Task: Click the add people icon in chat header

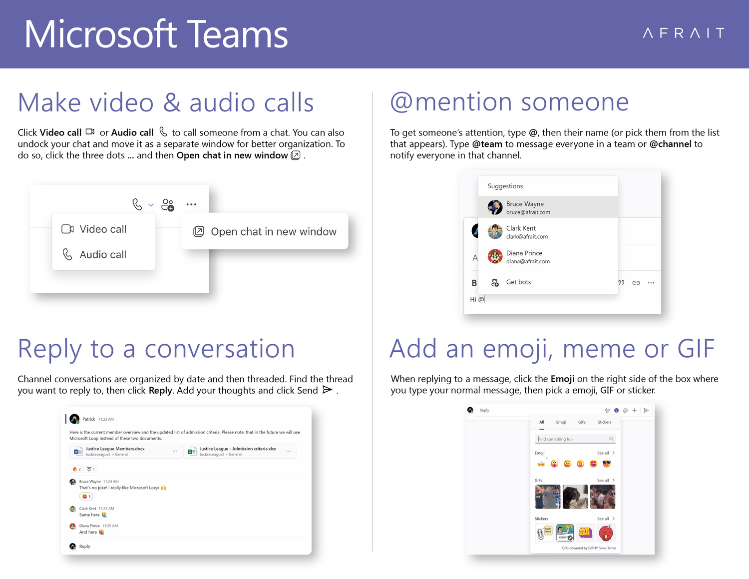Action: (167, 204)
